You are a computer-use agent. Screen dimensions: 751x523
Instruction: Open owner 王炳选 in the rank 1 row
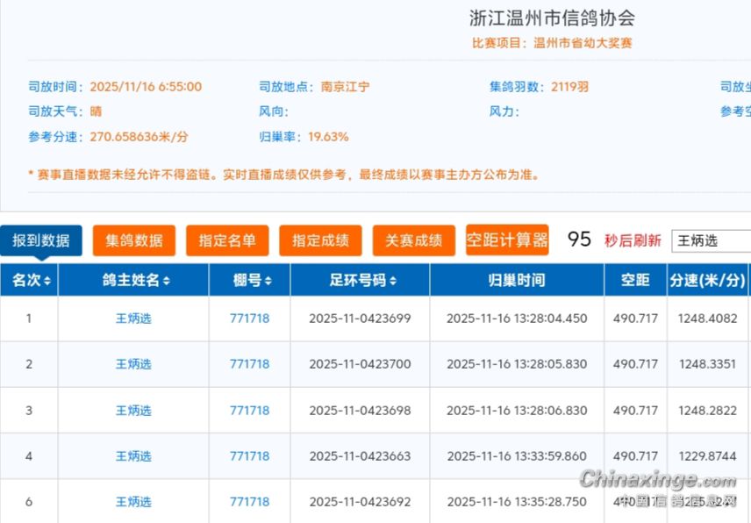[x=133, y=319]
